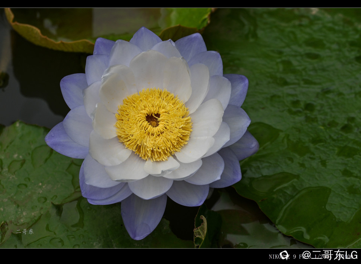Click the torn leaf edge below the flower
This screenshot has width=361, height=264.
pyautogui.click(x=200, y=229)
